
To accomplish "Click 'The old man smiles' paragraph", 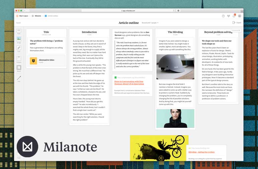I will click(x=89, y=117).
